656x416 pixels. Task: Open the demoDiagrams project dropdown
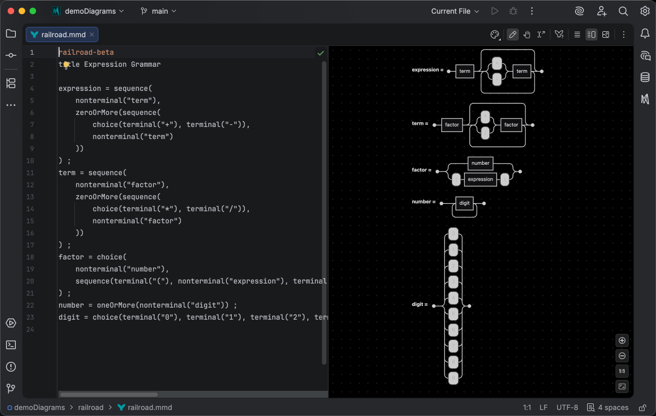(x=89, y=11)
